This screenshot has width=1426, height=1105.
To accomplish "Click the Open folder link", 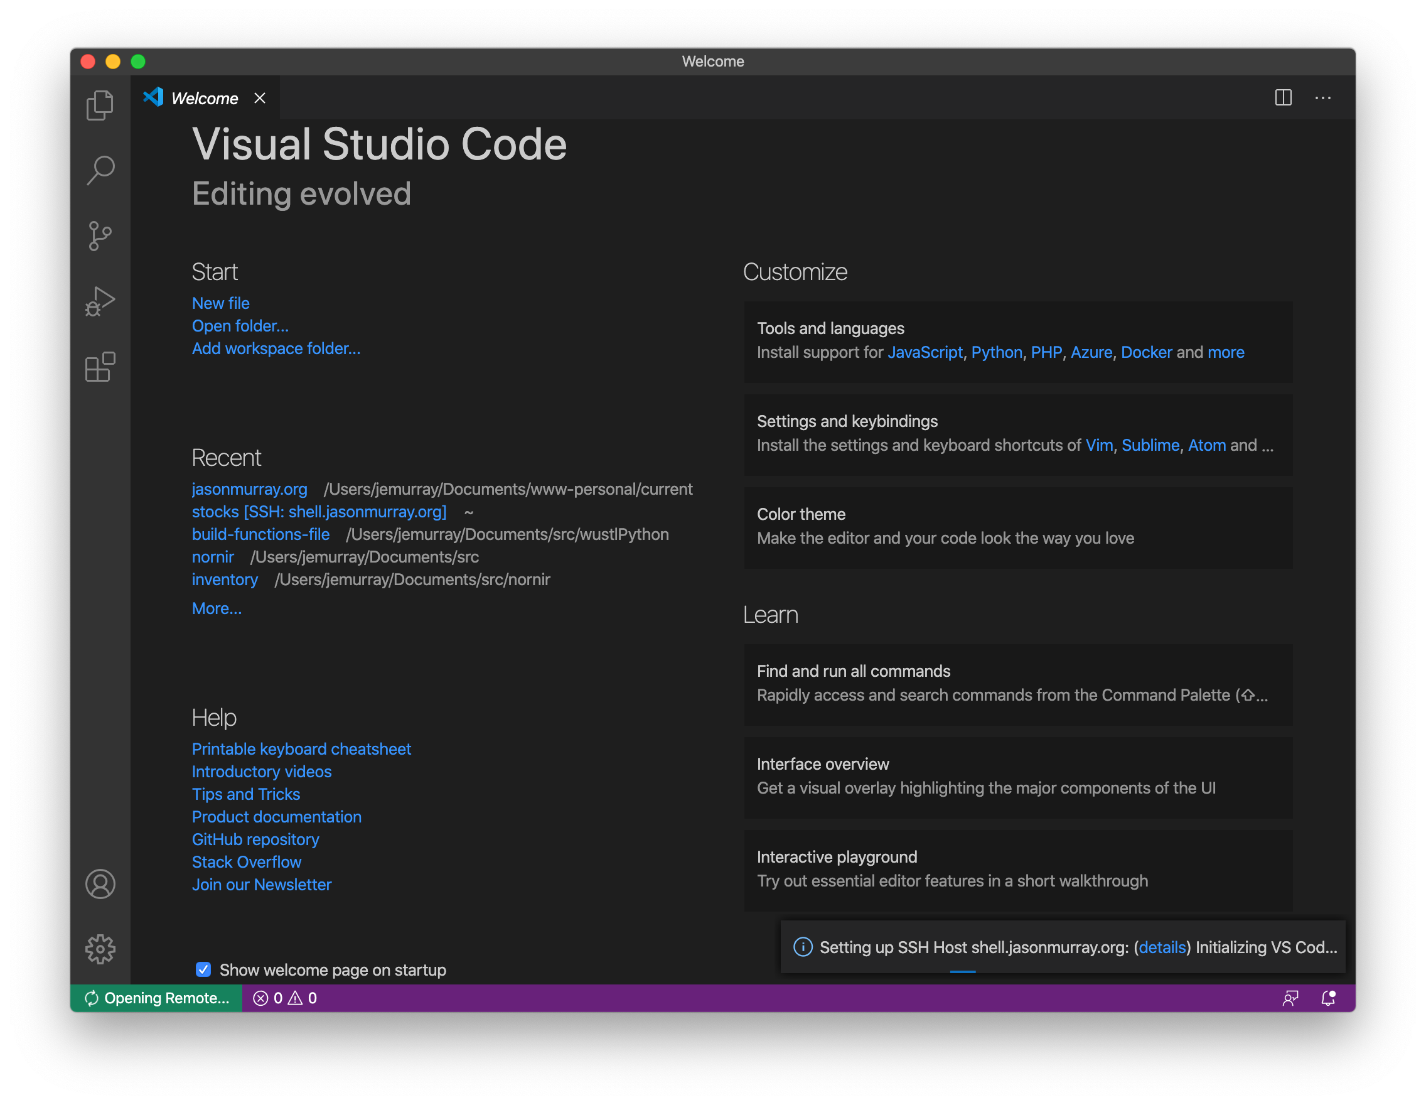I will click(x=240, y=325).
